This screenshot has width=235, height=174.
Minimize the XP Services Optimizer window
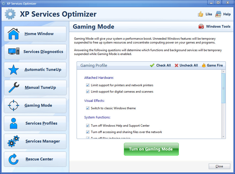pos(211,3)
